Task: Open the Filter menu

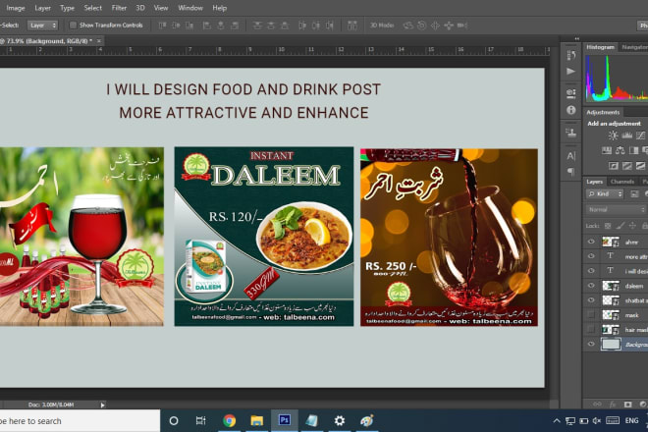Action: [119, 8]
